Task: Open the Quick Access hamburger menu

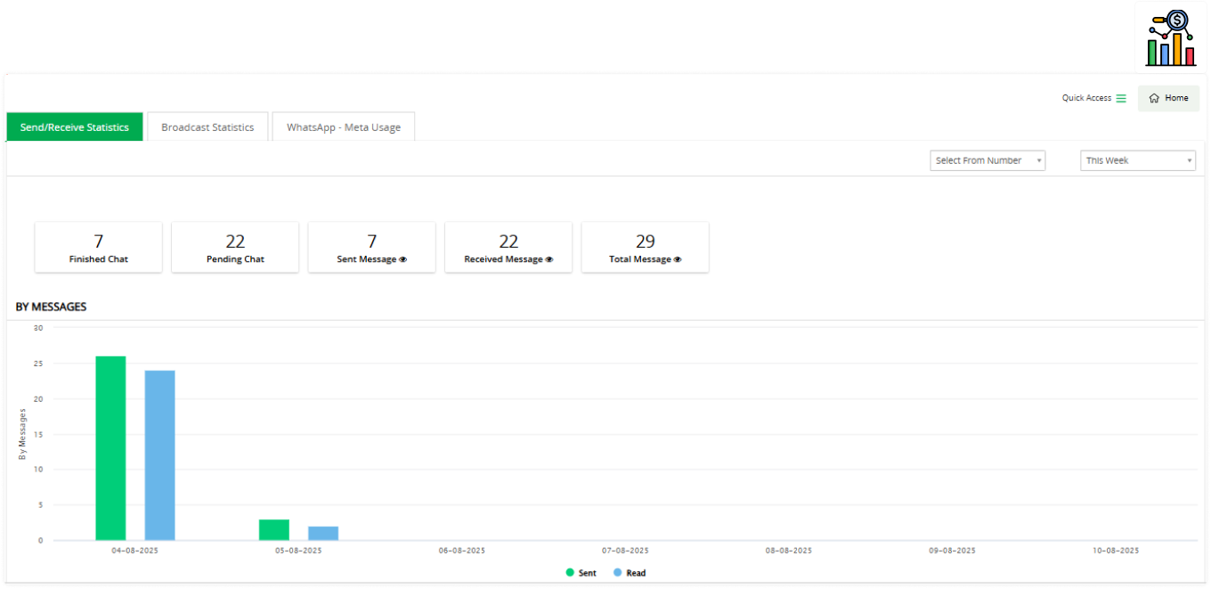Action: (x=1121, y=98)
